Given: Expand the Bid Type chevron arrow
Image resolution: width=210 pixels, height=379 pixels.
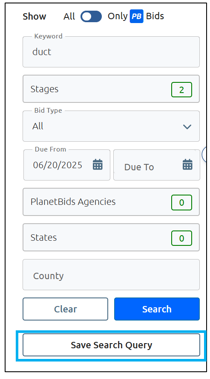Looking at the screenshot, I should pyautogui.click(x=187, y=127).
